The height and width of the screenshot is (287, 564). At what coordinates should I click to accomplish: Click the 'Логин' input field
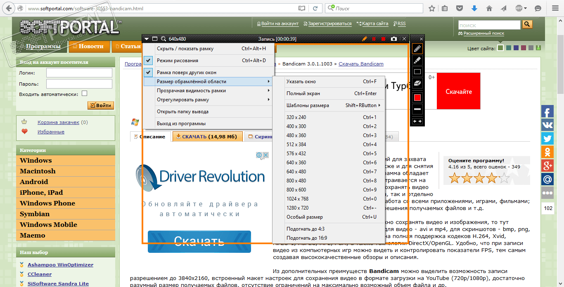tap(79, 73)
